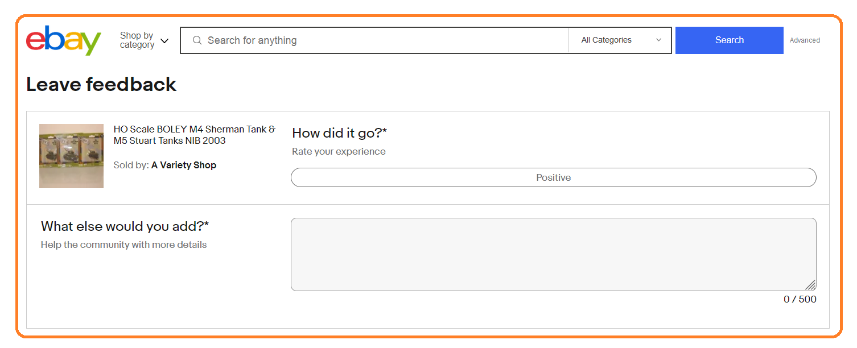Click the How did it go? label
857x348 pixels.
click(x=339, y=133)
